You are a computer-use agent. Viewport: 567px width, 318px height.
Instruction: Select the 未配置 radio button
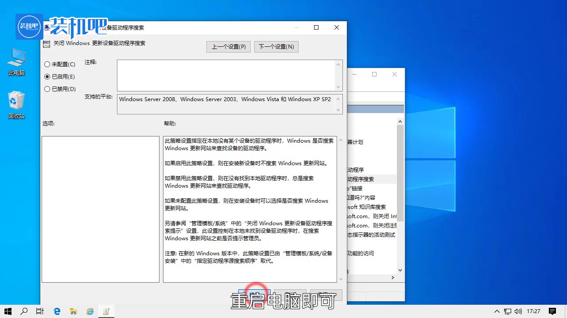click(47, 64)
